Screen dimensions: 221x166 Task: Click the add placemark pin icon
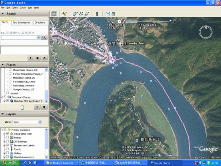(64, 14)
